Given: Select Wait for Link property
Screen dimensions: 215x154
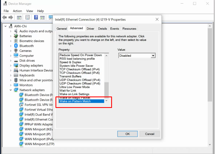Looking at the screenshot, I should pyautogui.click(x=82, y=91).
